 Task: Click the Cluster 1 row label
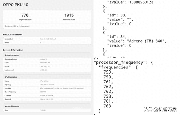tap(8, 96)
